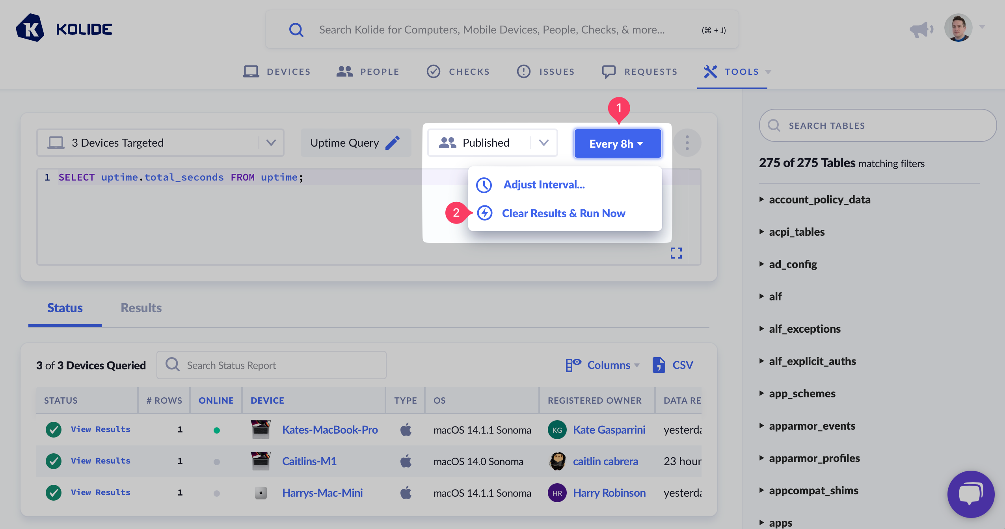Open the chat support bubble

coord(970,494)
